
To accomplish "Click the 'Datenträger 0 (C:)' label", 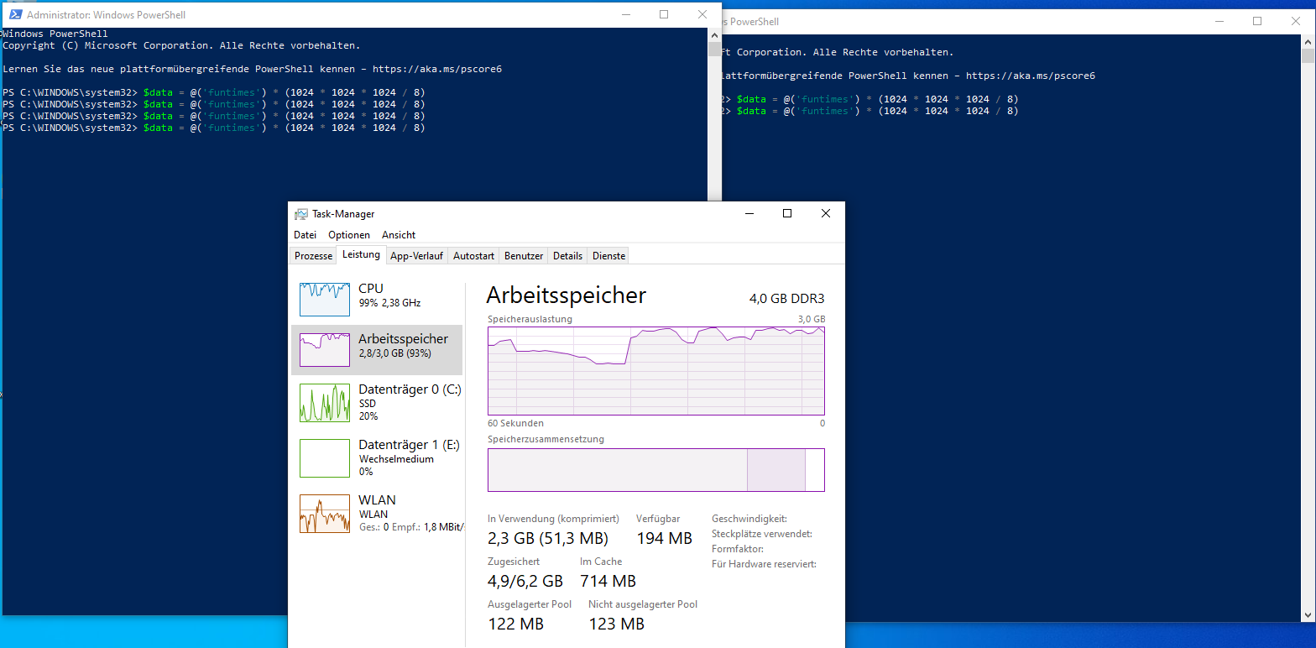I will pos(410,389).
